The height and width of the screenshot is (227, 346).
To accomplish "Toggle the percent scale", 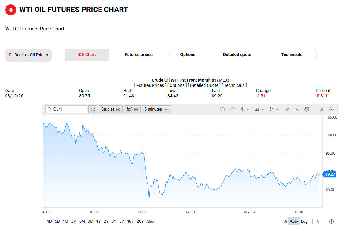I will tap(285, 221).
